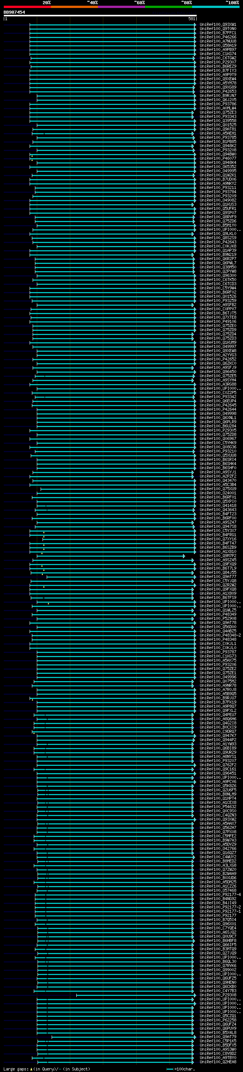Click the UniRef100_A7R0J8 label
The image size is (243, 1072).
(x=218, y=689)
